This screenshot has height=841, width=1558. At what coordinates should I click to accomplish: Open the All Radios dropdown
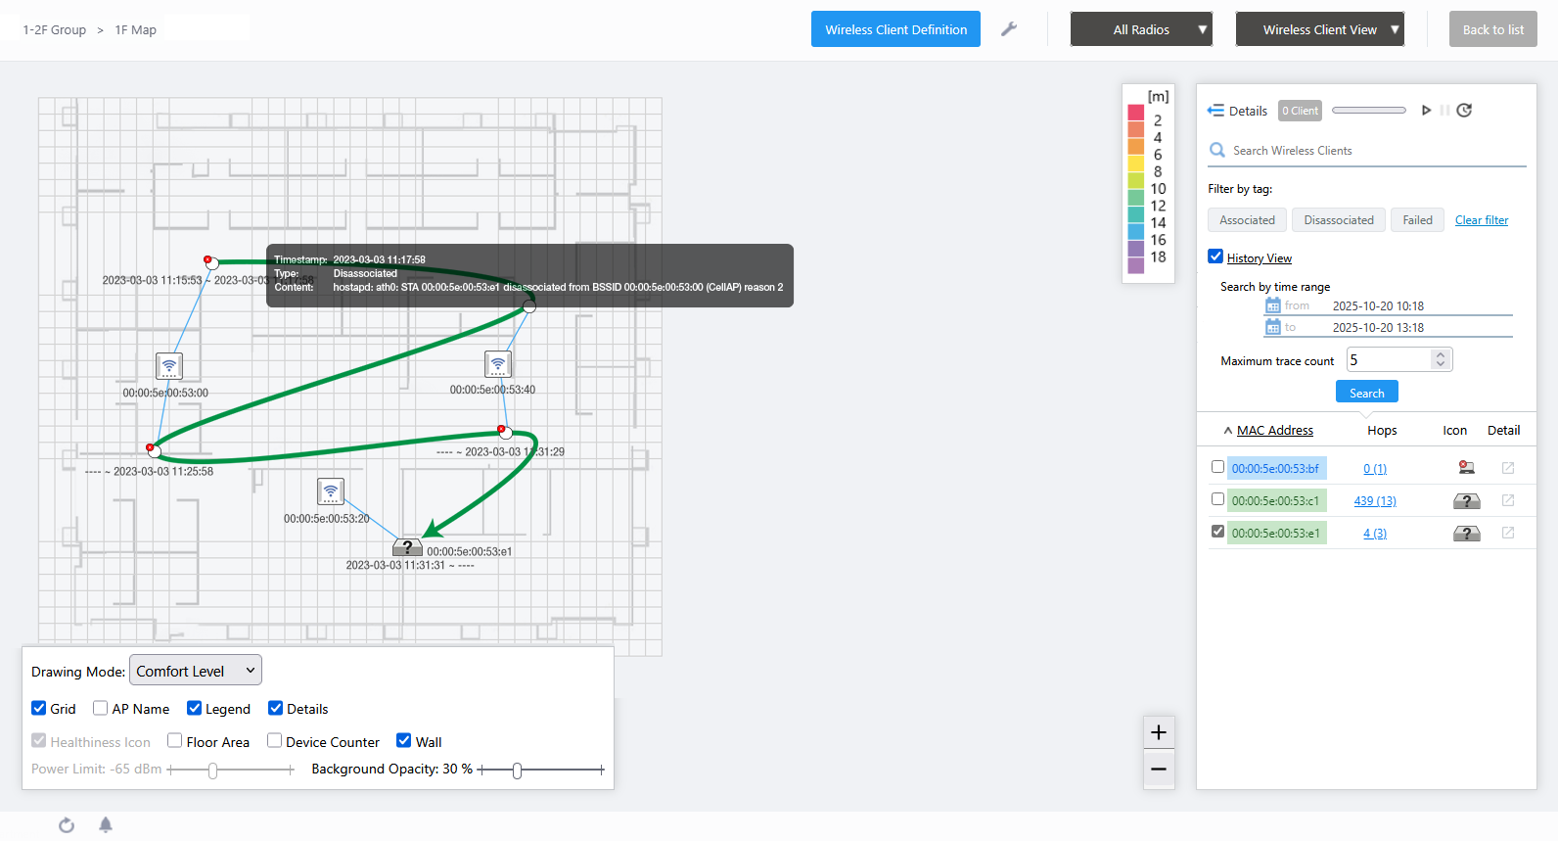click(1141, 29)
